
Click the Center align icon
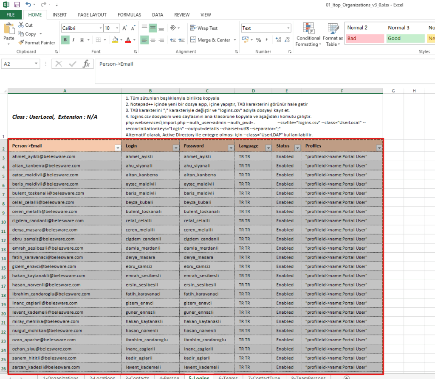coord(153,40)
